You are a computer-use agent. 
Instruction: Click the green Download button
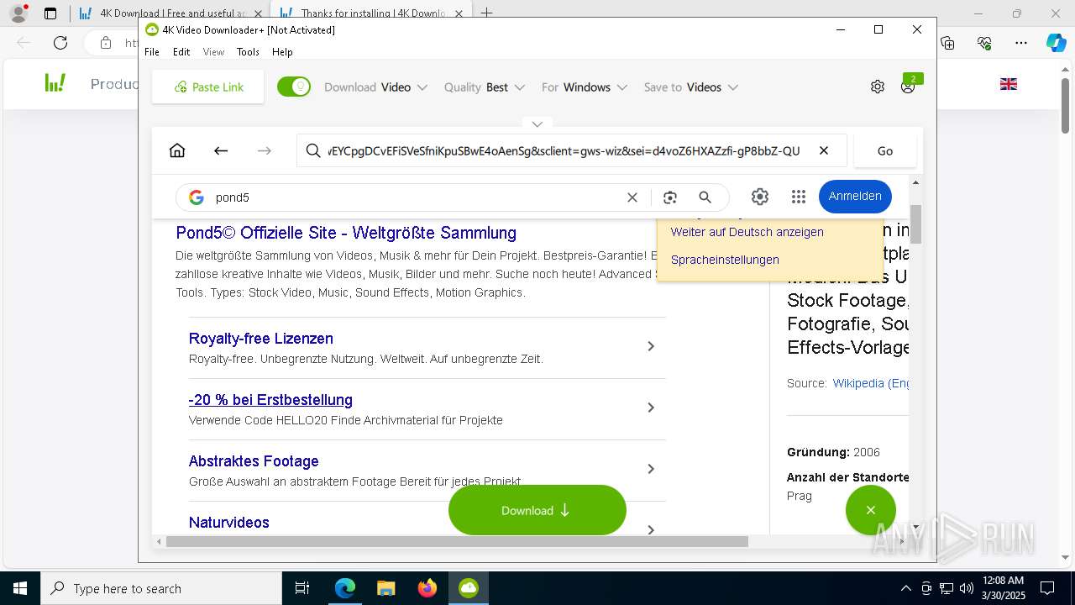[x=537, y=510]
